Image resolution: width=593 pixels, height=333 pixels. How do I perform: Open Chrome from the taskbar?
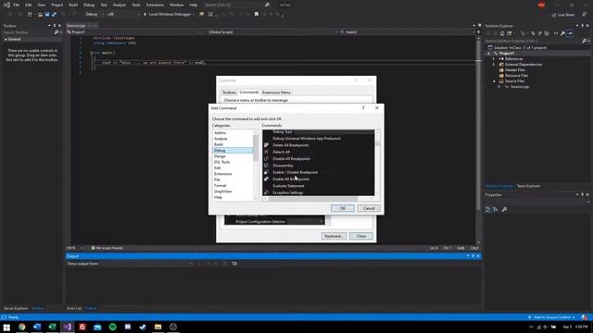22,327
